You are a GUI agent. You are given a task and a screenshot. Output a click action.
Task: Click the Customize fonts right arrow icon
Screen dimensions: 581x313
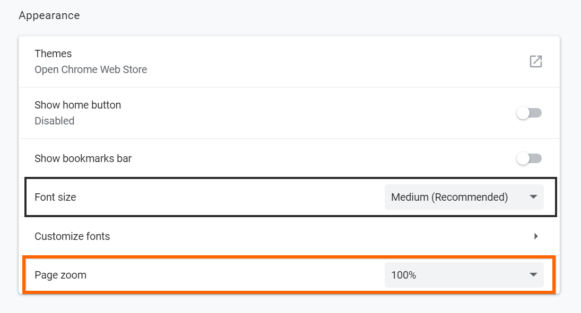[x=536, y=236]
